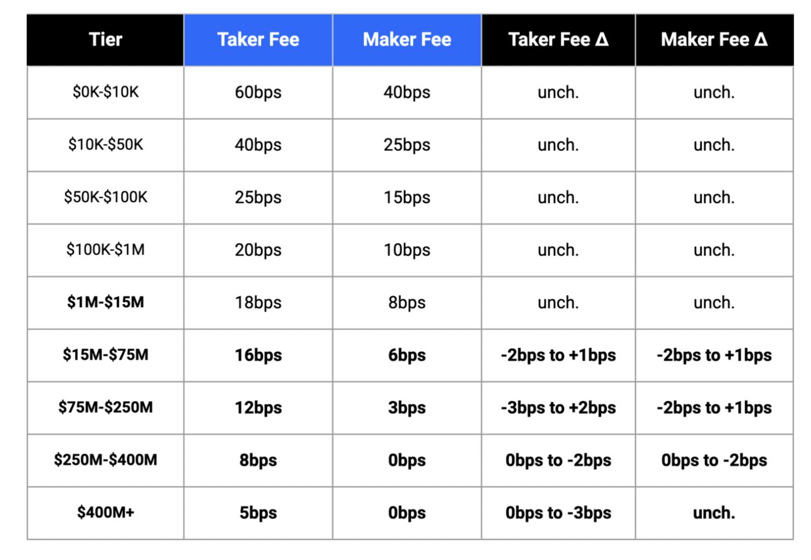Click the $100K-$1M tier cell

105,250
